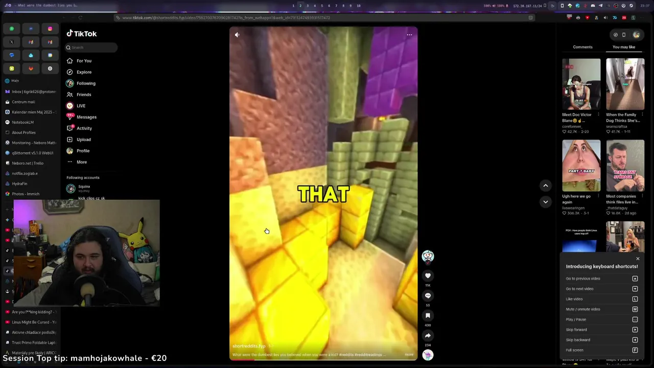654x368 pixels.
Task: Open Most companies think files thumbnail
Action: click(x=625, y=166)
